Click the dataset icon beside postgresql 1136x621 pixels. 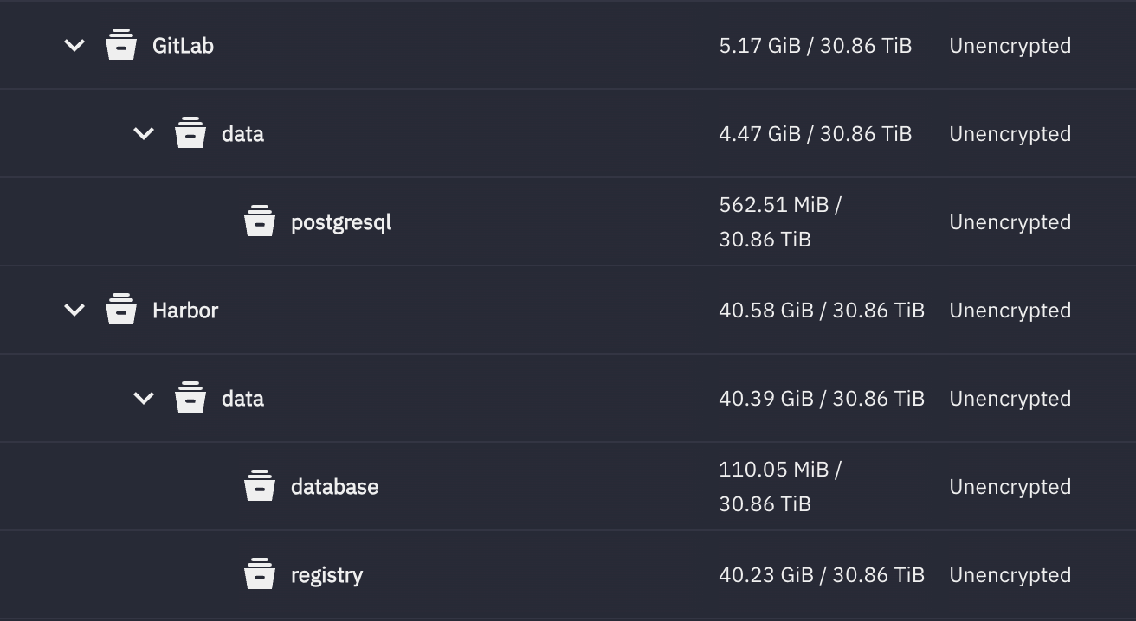pyautogui.click(x=261, y=221)
